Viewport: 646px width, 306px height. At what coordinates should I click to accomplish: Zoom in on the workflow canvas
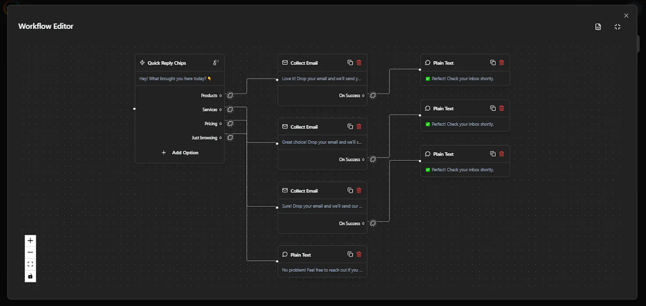[x=30, y=241]
